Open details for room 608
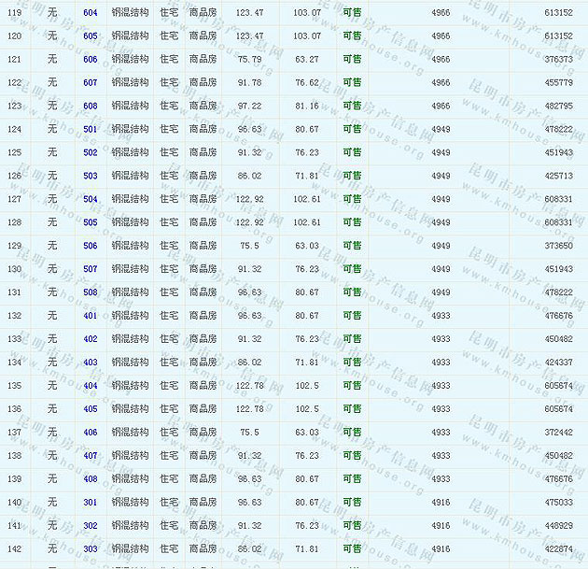This screenshot has height=569, width=588. (x=90, y=106)
